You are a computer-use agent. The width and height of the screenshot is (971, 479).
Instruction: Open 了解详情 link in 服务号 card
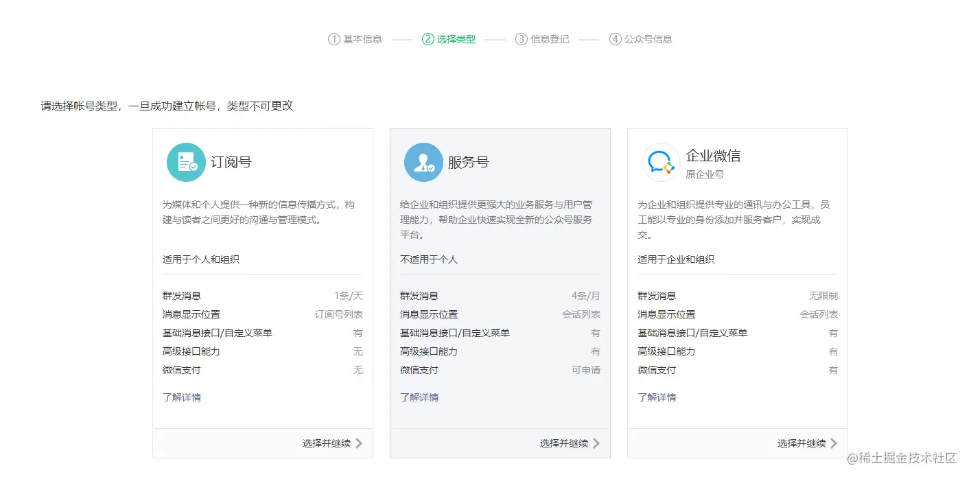coord(419,397)
